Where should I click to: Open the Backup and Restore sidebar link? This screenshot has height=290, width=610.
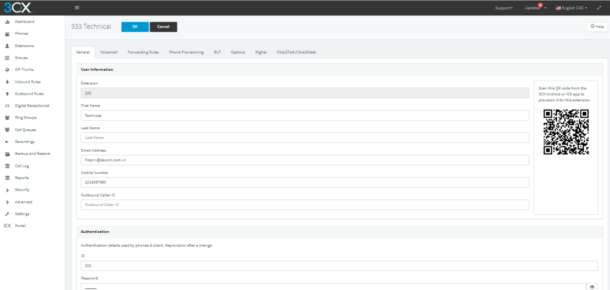click(x=33, y=154)
